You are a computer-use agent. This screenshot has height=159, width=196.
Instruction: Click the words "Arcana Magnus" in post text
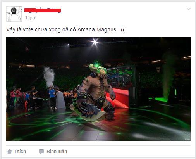[x=97, y=29]
